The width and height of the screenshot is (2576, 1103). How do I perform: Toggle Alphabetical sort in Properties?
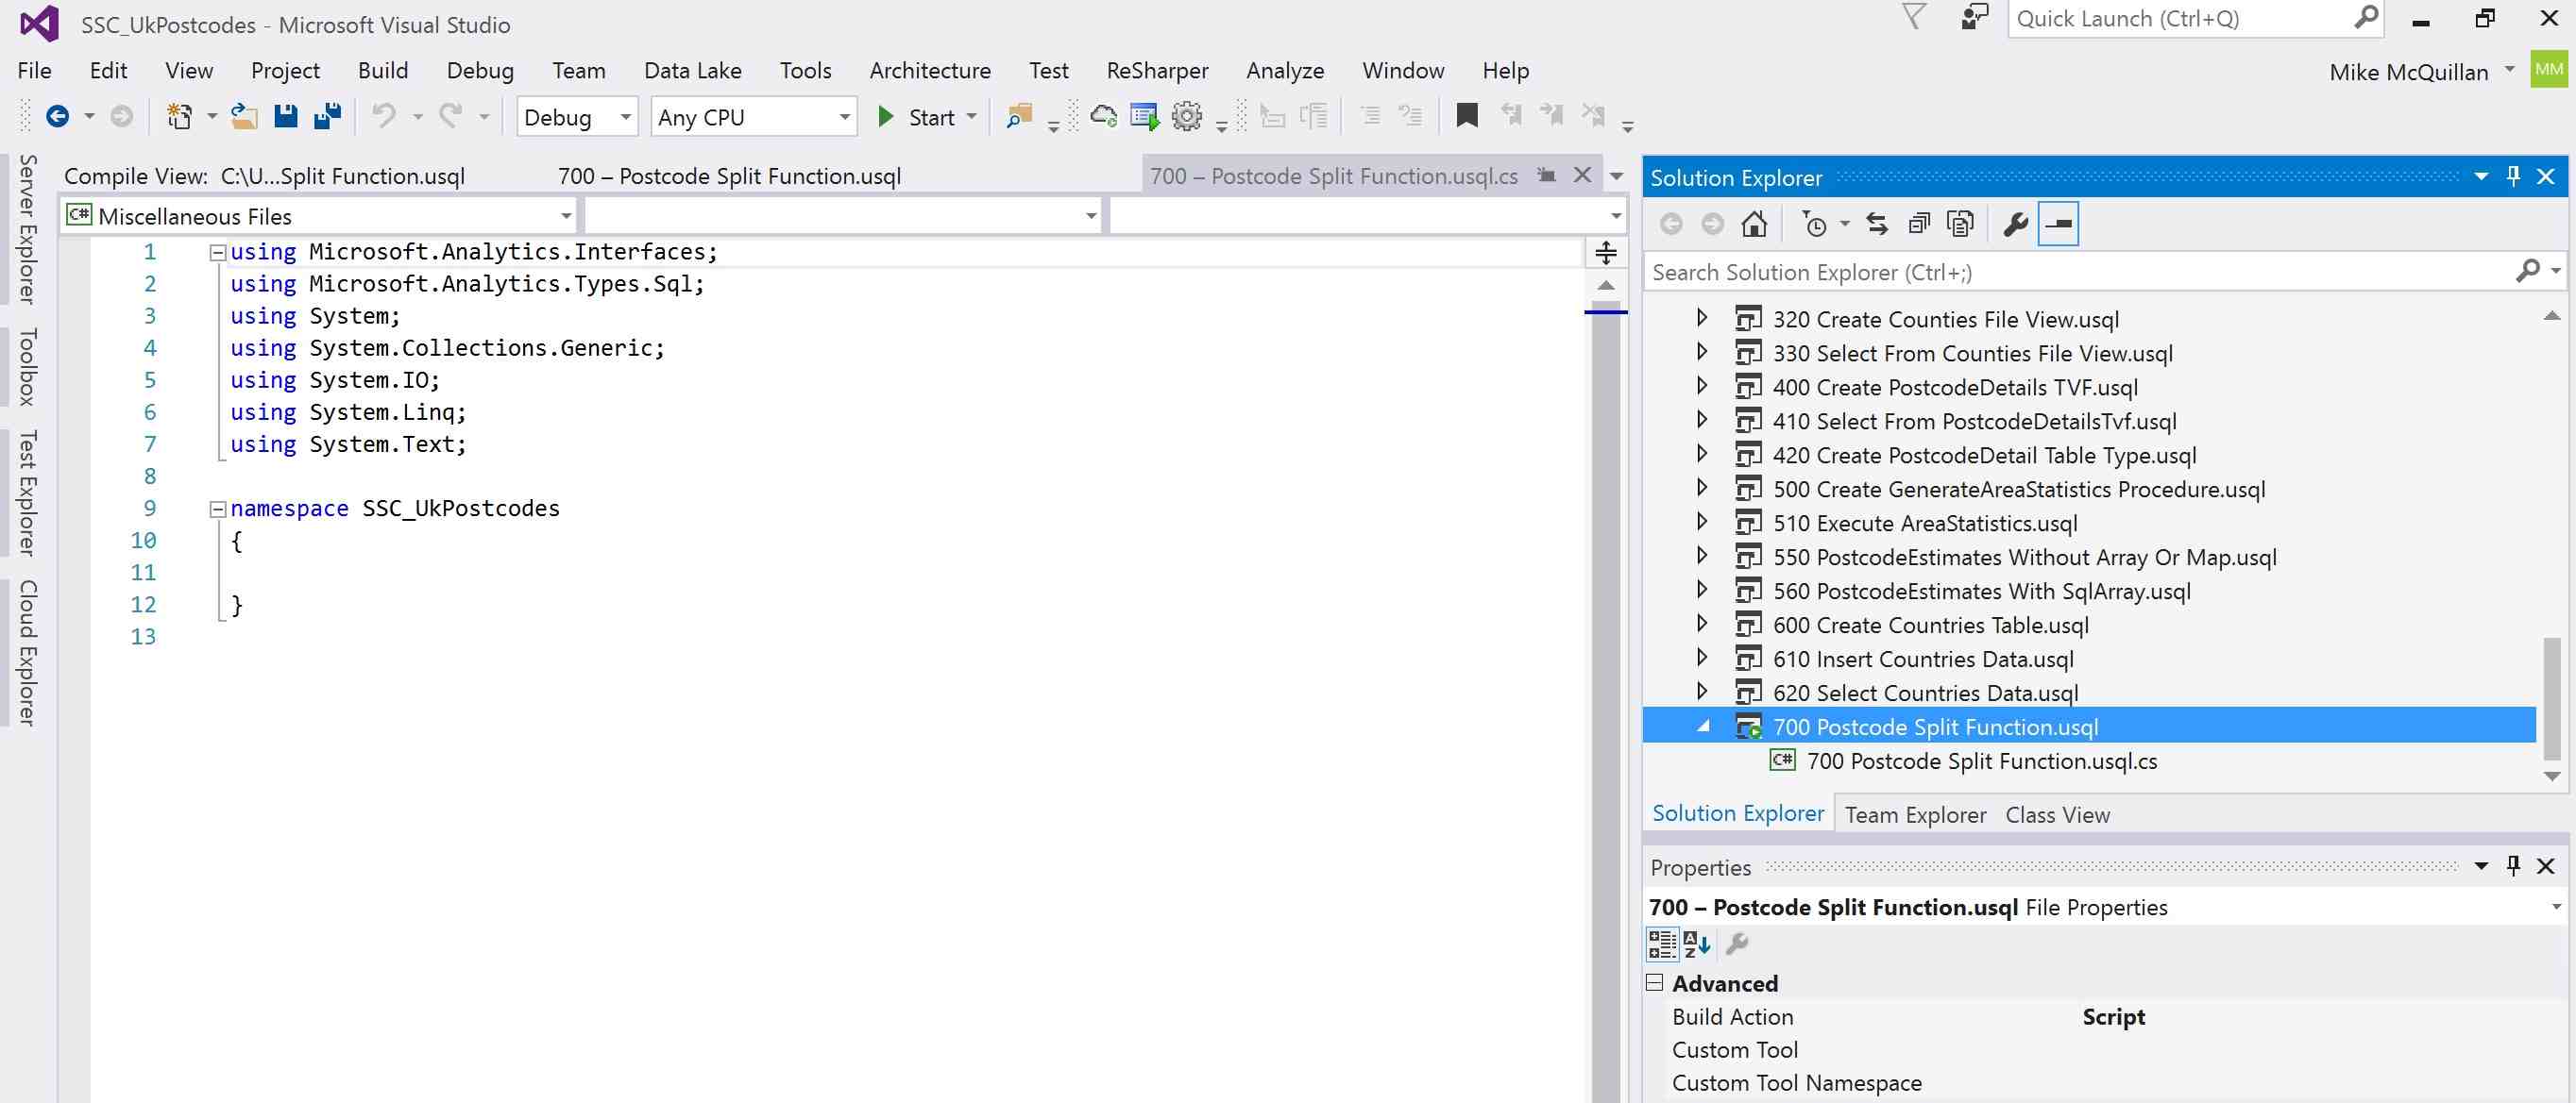click(1697, 944)
